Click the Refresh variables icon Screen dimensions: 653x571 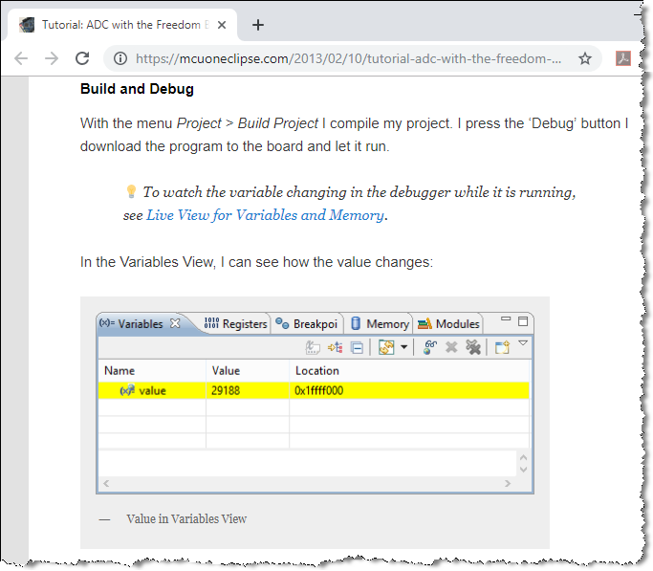(386, 347)
